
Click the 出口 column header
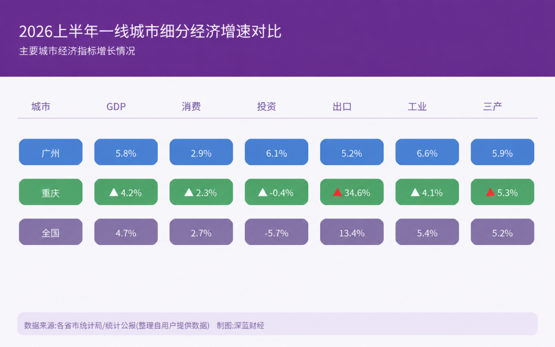(x=342, y=106)
